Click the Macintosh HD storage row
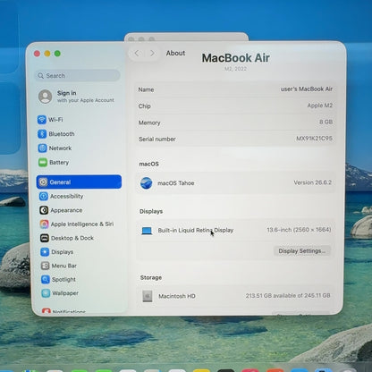Screen dimensions: 372x372 click(x=235, y=296)
